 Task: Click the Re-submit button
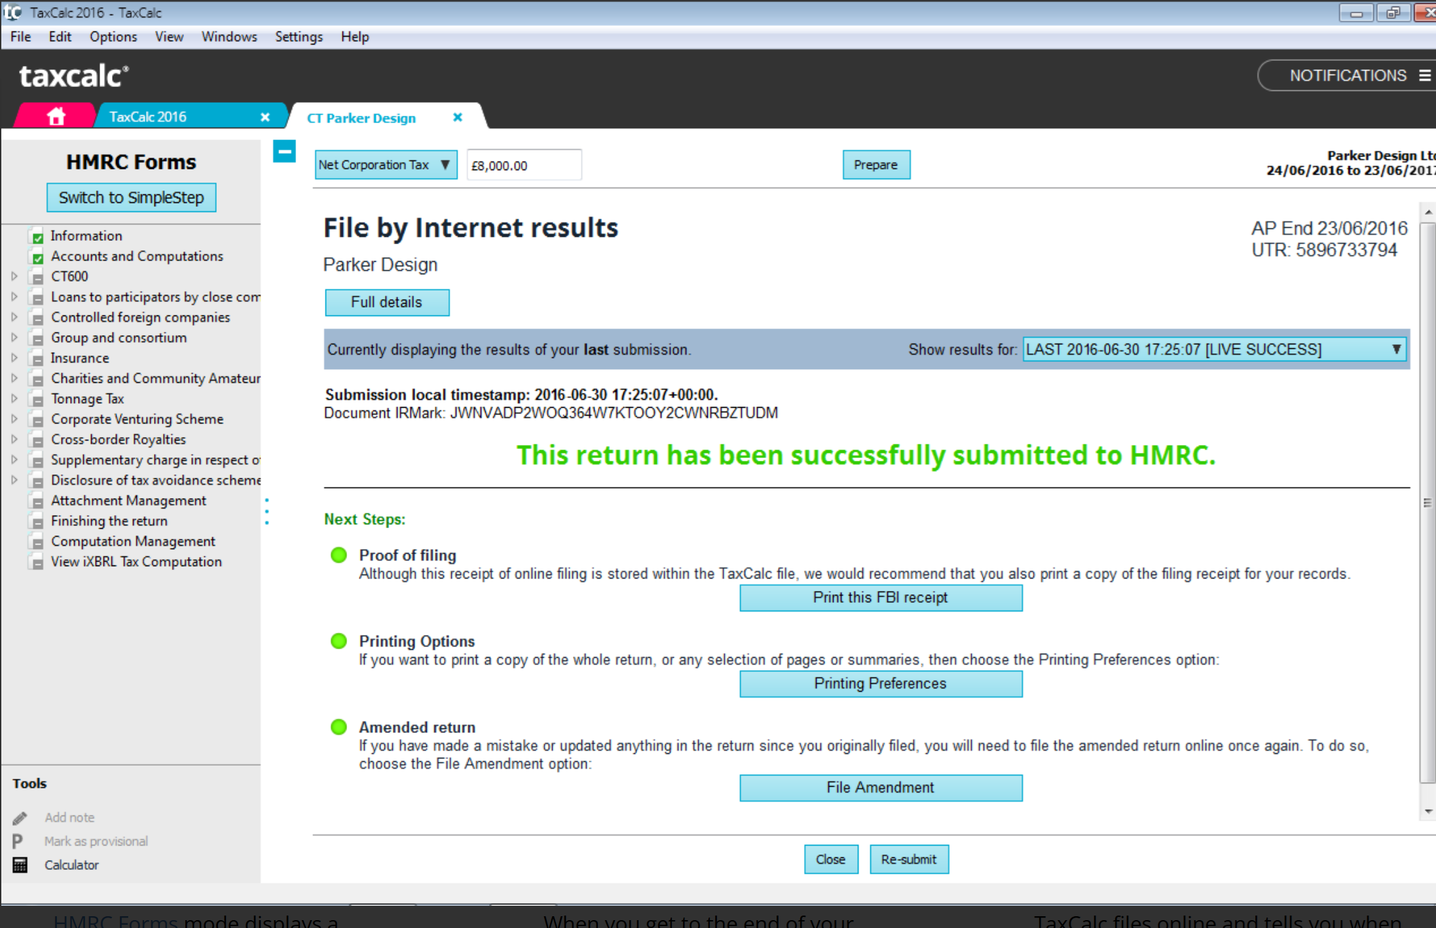click(909, 859)
